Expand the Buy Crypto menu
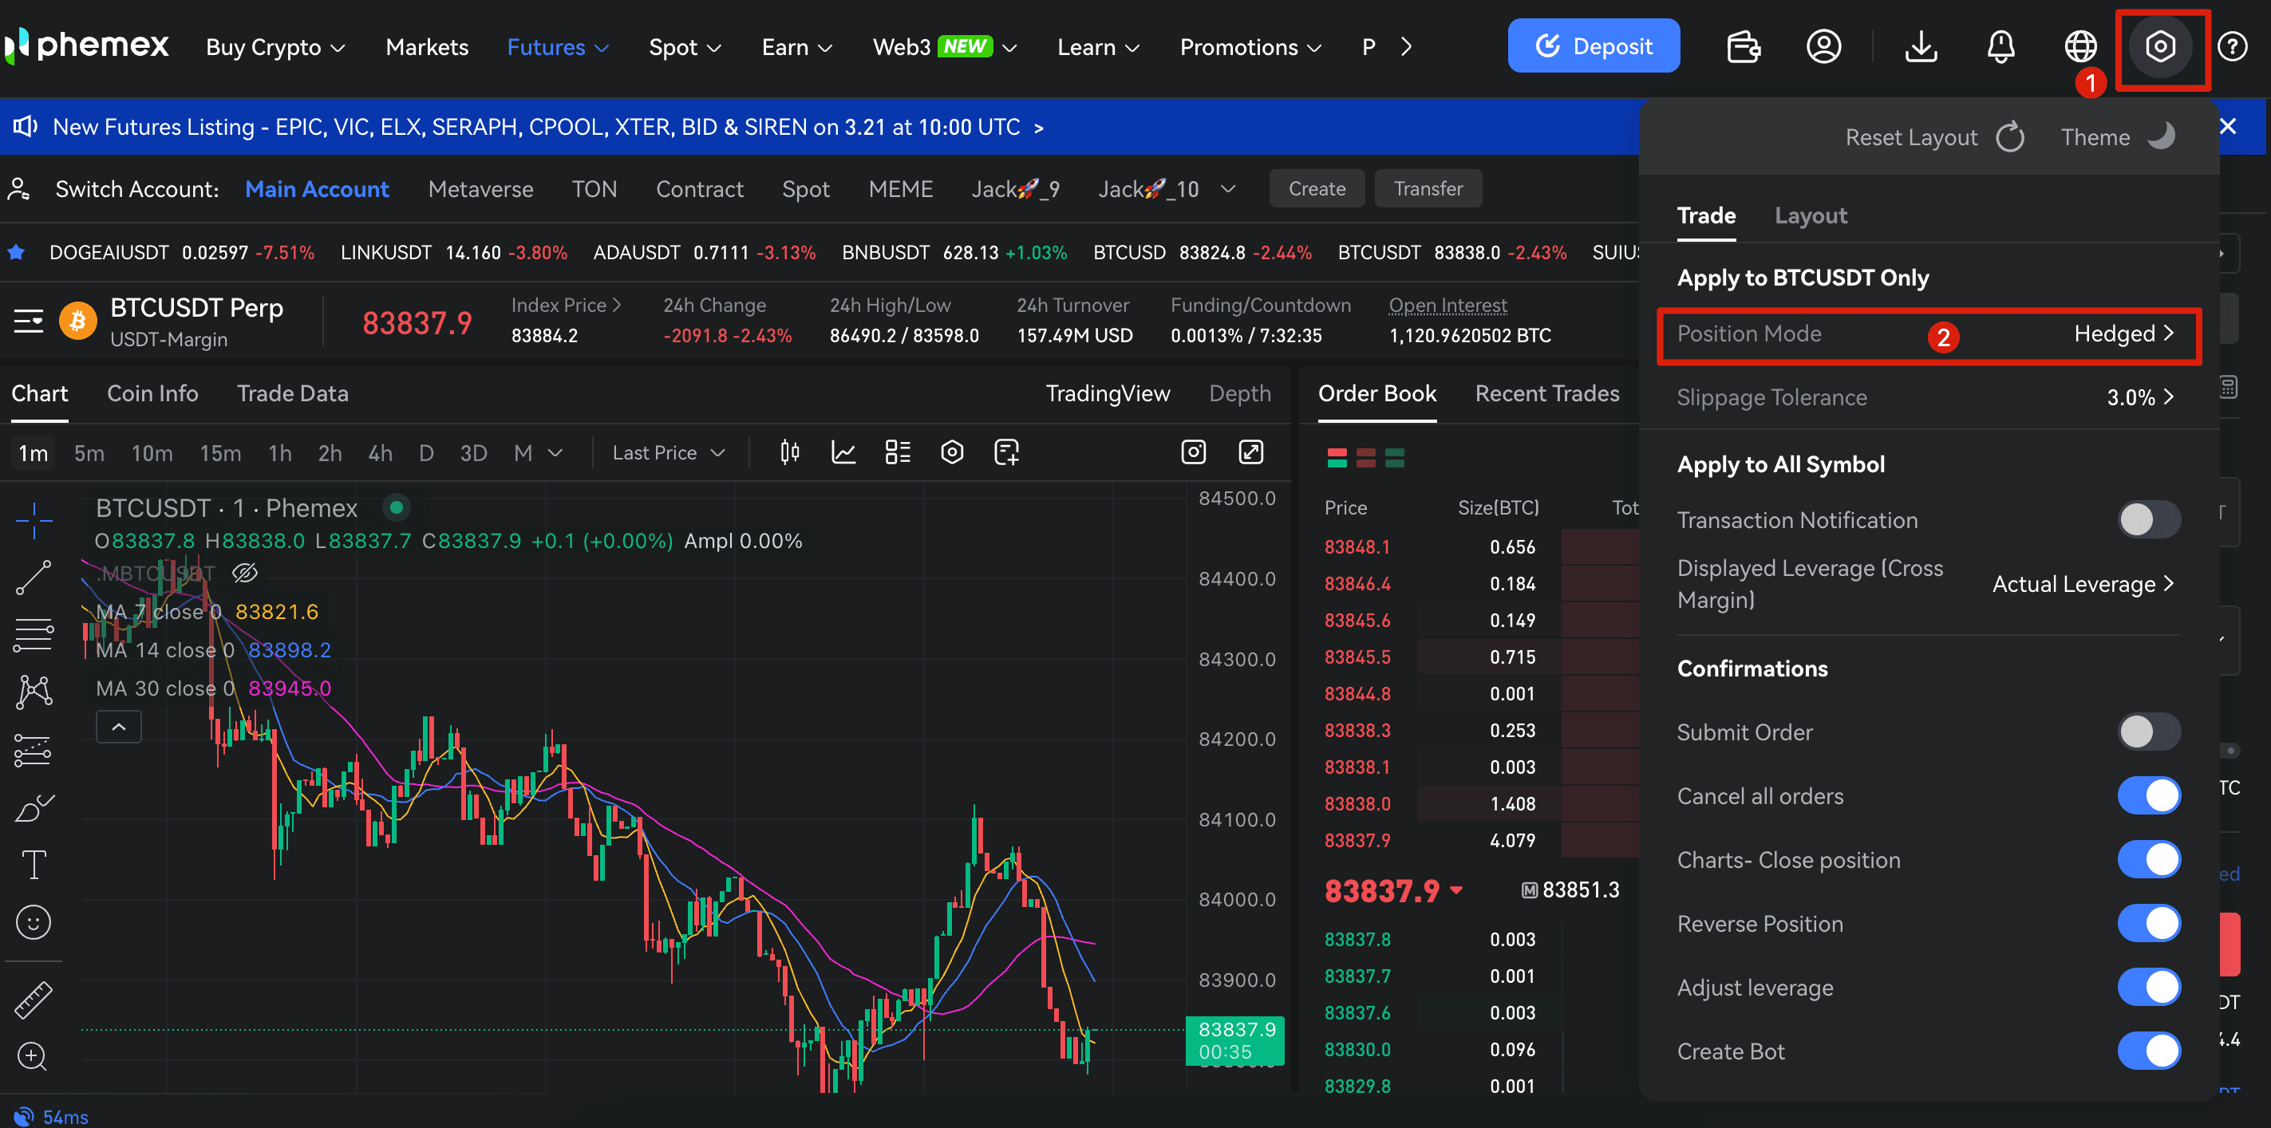 275,47
